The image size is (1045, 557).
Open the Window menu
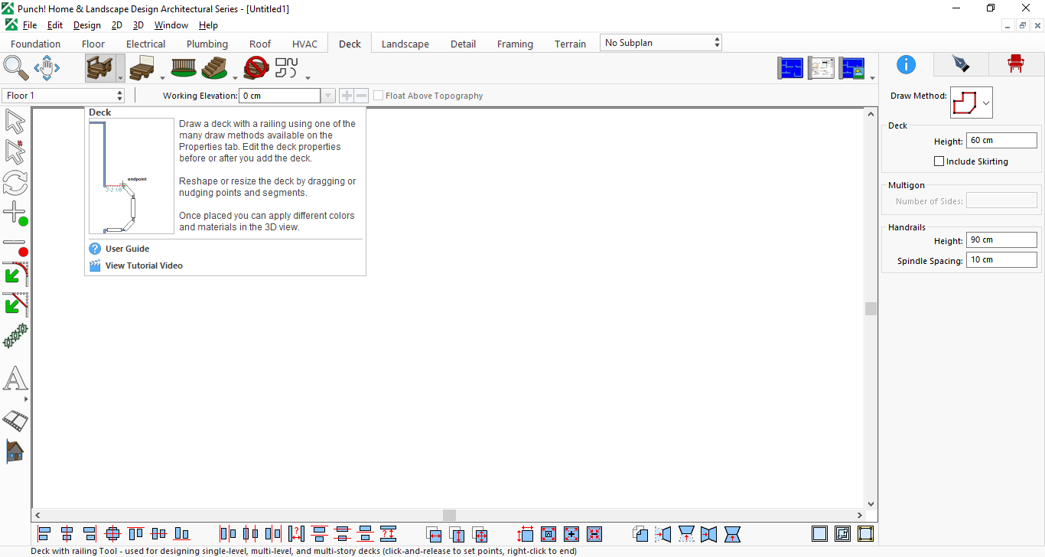[171, 25]
